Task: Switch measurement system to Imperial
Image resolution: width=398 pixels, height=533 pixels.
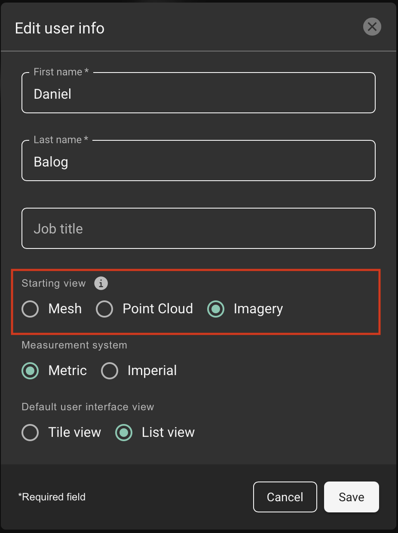Action: tap(110, 371)
